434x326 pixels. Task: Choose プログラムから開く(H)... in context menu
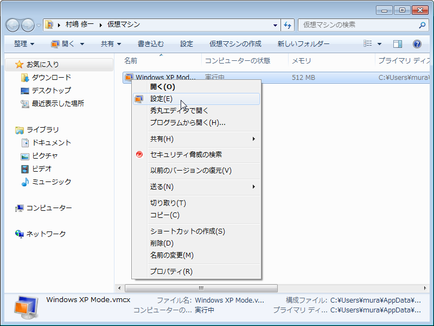point(196,123)
